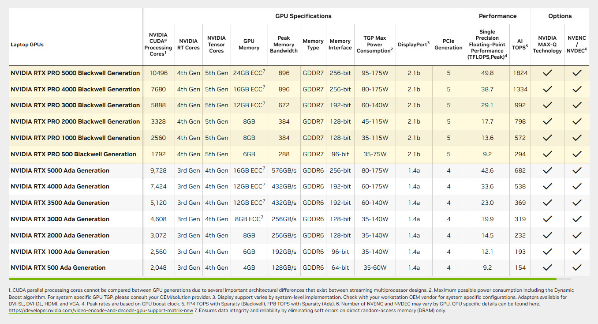
Task: Click MAX-Q checkmark for RTX PRO 5000 Blackwell
Action: (547, 73)
